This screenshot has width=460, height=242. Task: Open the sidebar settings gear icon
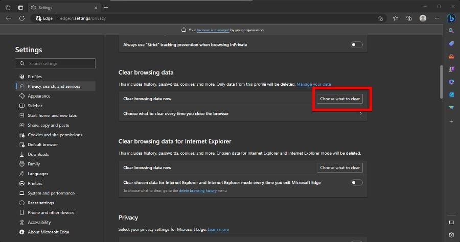(451, 235)
